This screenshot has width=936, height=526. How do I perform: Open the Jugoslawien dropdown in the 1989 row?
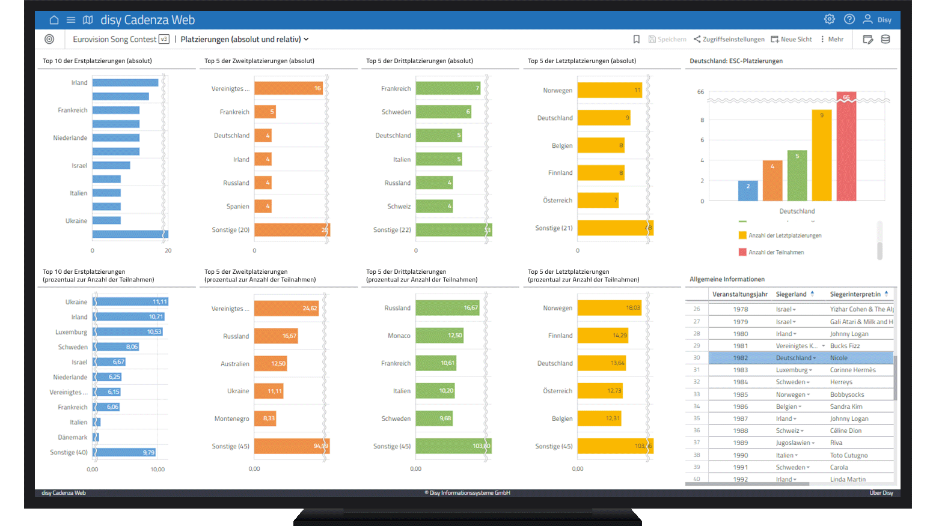pyautogui.click(x=813, y=443)
